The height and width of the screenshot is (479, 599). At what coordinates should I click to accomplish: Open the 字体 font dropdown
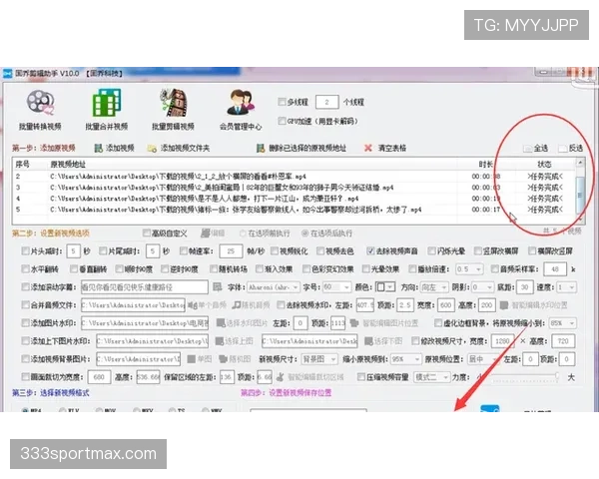pyautogui.click(x=274, y=286)
